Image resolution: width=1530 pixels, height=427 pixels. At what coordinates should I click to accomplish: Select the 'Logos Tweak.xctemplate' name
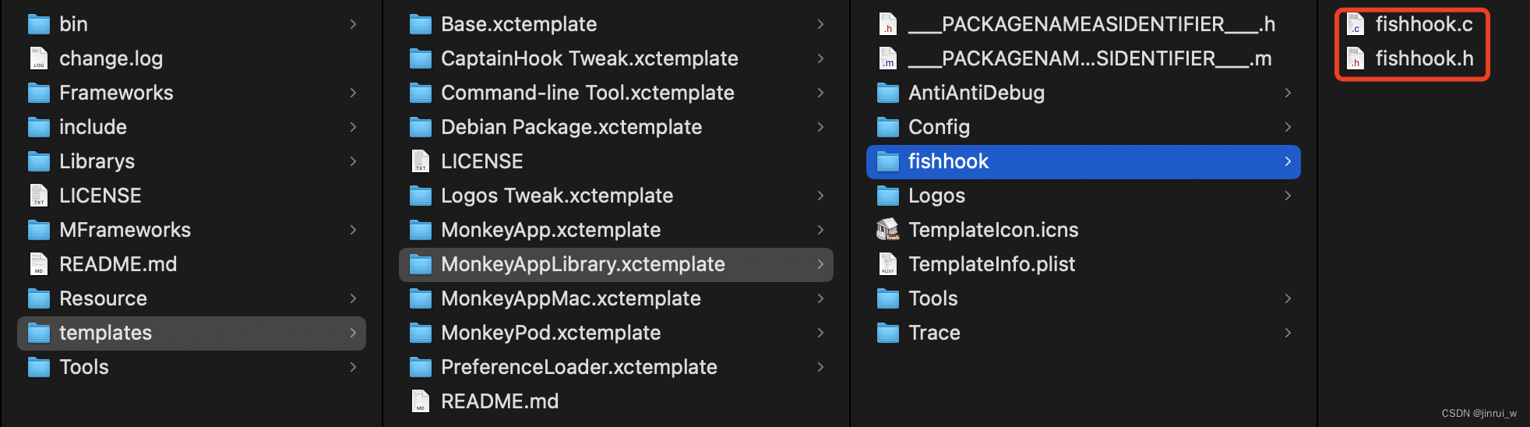pos(557,196)
